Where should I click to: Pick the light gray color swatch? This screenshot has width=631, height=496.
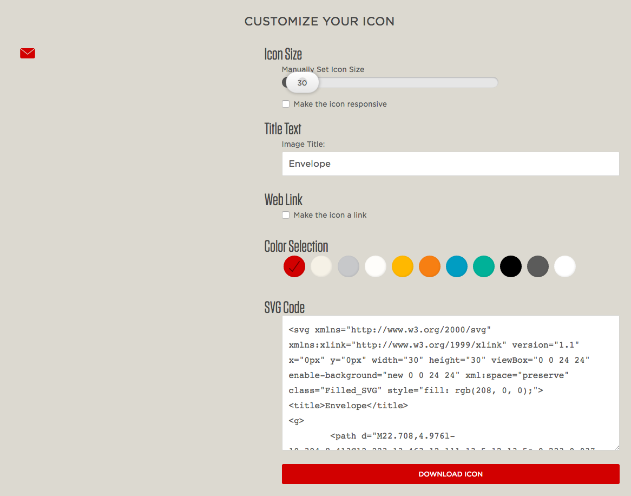[x=348, y=266]
